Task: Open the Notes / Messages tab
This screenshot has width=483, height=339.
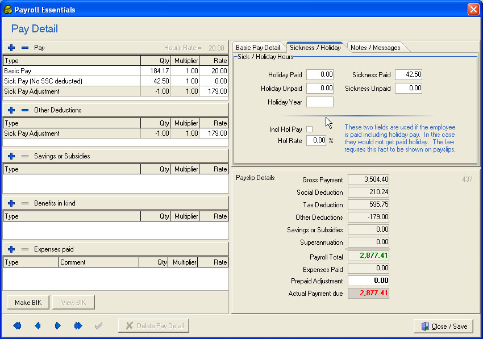Action: (375, 48)
